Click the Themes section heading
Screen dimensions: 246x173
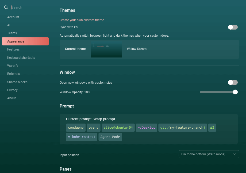pyautogui.click(x=67, y=10)
